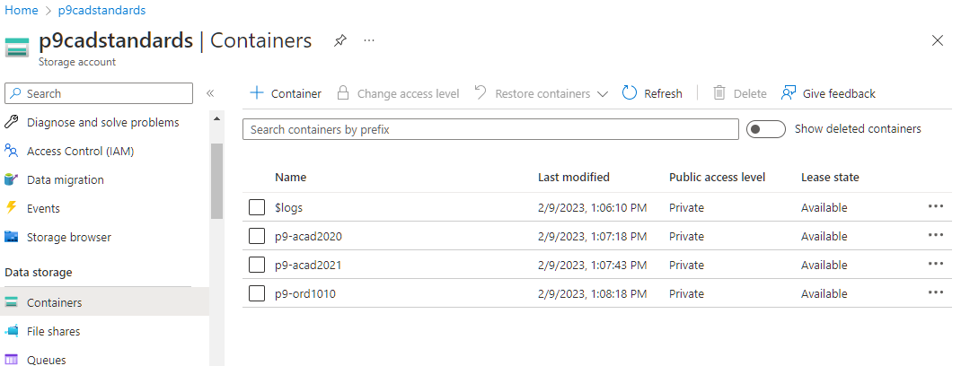961x366 pixels.
Task: Expand the Restore containers dropdown
Action: tap(602, 93)
